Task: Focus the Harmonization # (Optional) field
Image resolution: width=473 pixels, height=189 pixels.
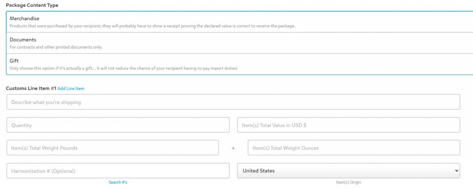Action: coord(118,171)
